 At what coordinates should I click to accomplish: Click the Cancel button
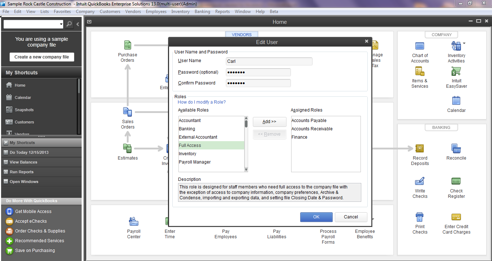tap(351, 217)
